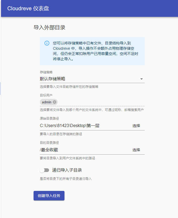The height and width of the screenshot is (218, 178).
Task: Click hint text 是否将目录下的所有子目录递归导入
Action: (66, 179)
